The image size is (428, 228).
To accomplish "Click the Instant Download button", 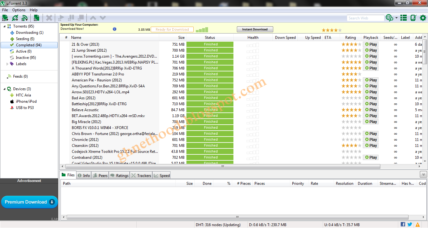I will 255,29.
